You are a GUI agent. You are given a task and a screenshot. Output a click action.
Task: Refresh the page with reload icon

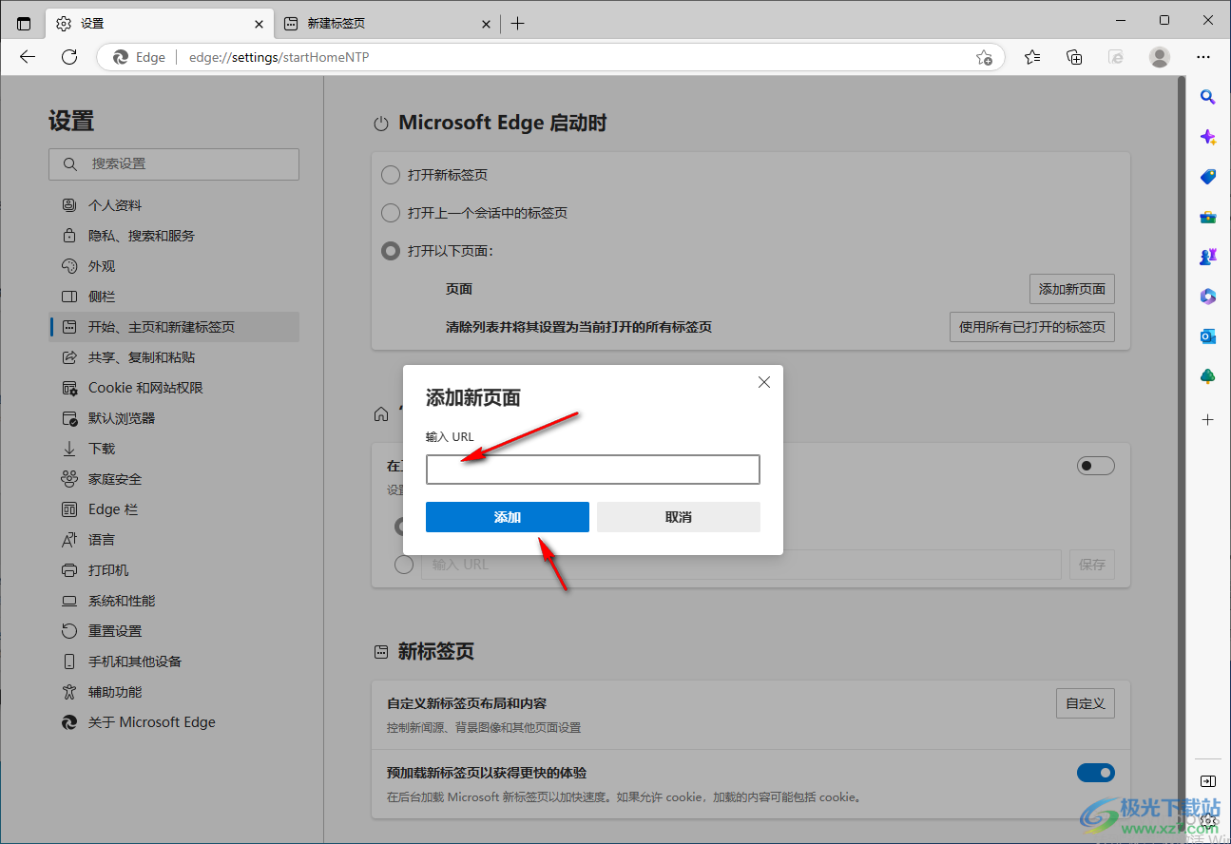click(69, 57)
